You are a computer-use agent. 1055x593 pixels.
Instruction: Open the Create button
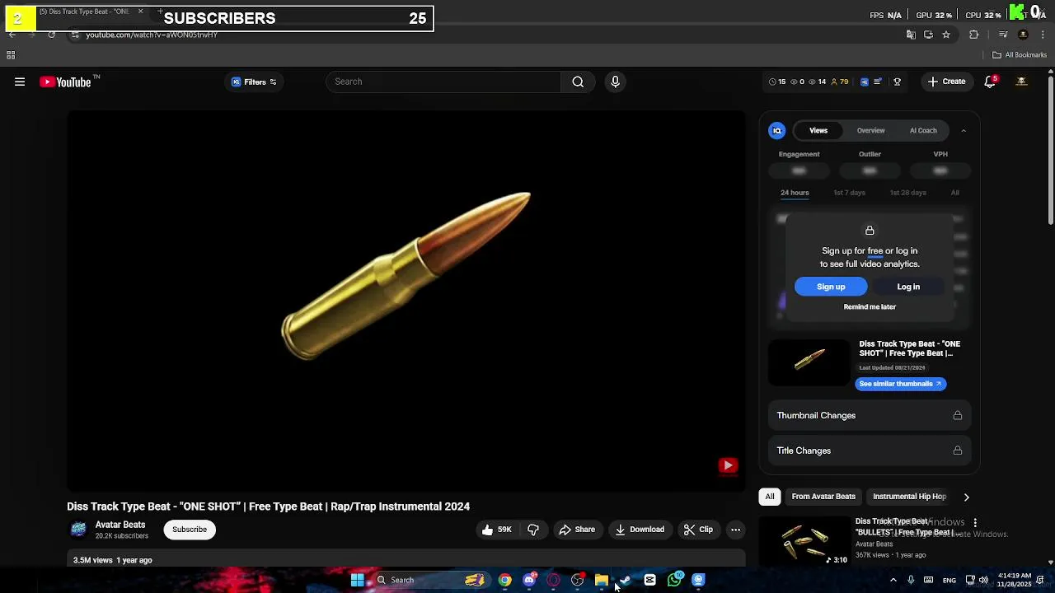coord(946,82)
